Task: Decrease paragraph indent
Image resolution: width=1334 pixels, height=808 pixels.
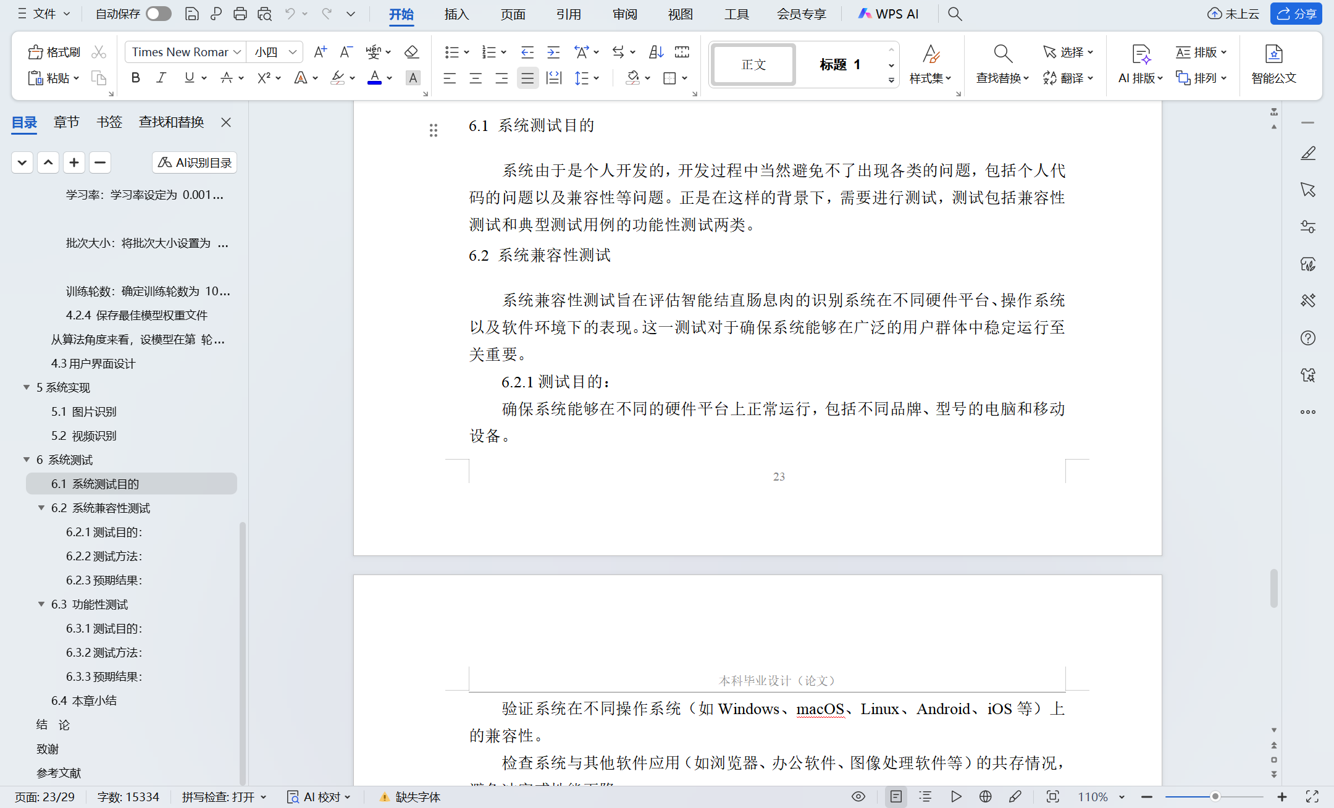Action: (x=527, y=52)
